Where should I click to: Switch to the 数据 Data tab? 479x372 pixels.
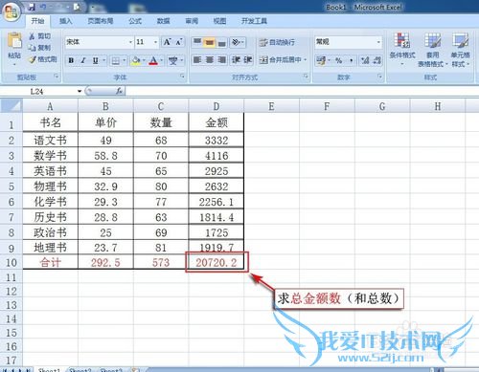[x=163, y=21]
